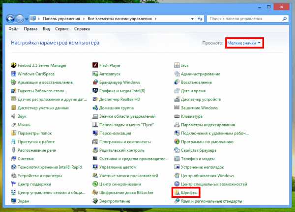295x212 pixels.
Task: Open the Распознавание речи link
Action: coord(37,150)
